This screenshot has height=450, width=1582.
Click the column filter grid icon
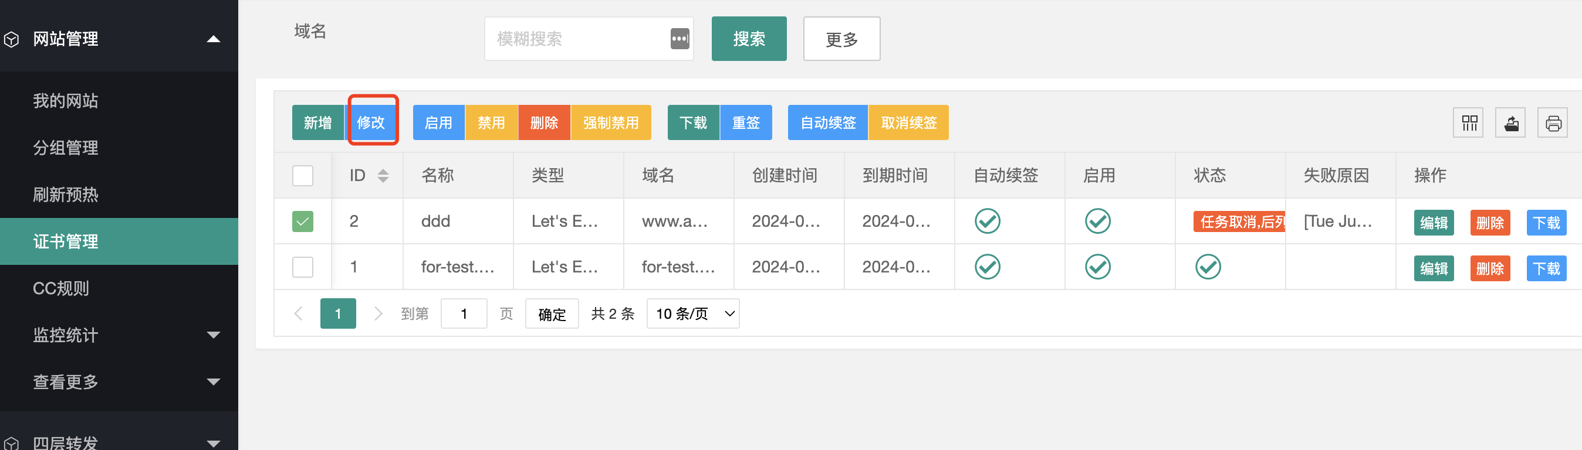pyautogui.click(x=1468, y=123)
